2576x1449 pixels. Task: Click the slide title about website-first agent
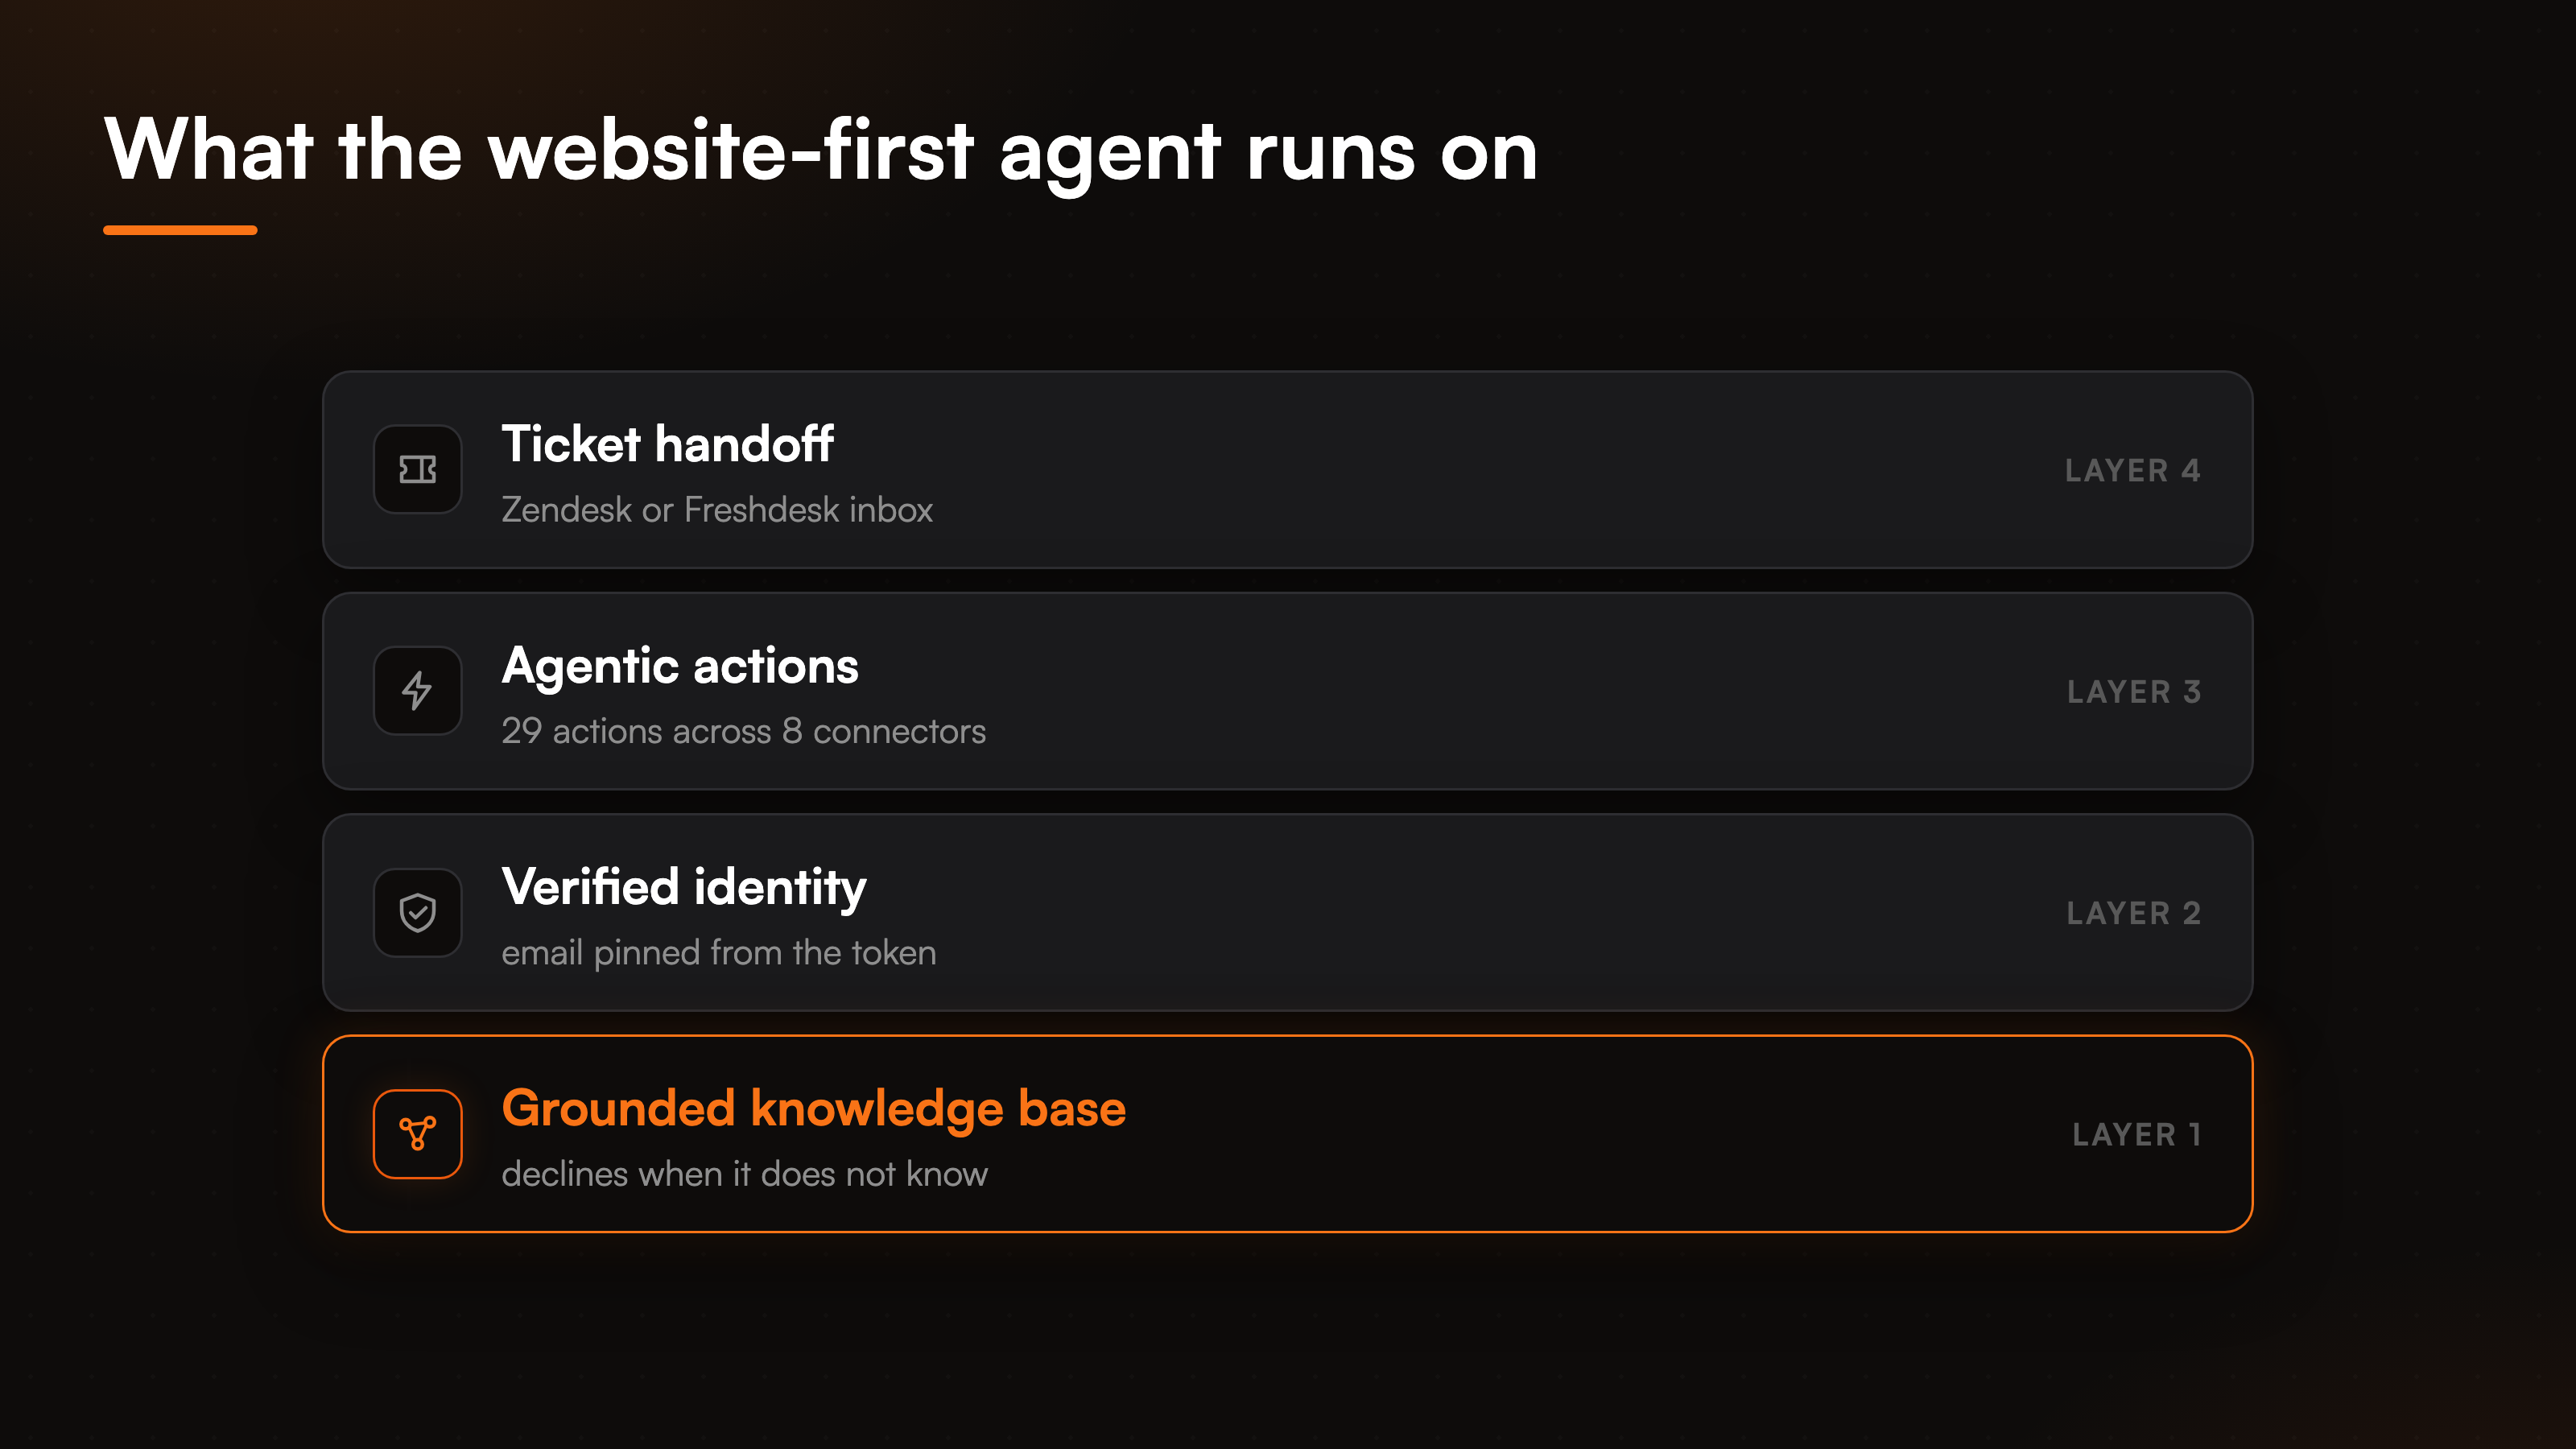pos(821,151)
